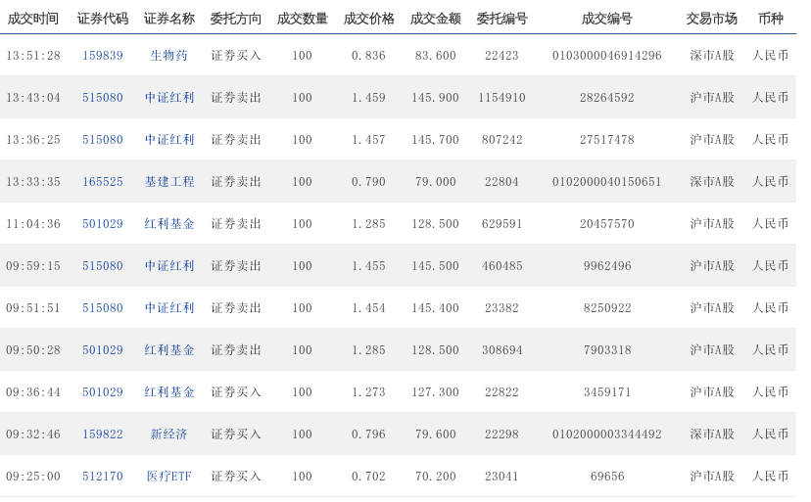
Task: Select the 145.900 amount cell
Action: (436, 97)
